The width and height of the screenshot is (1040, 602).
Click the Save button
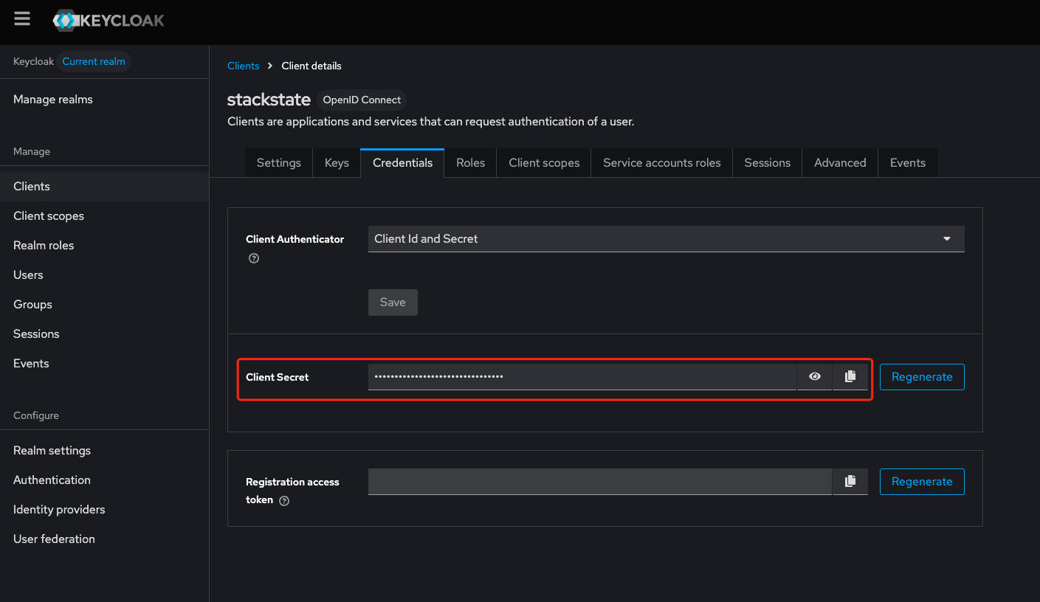coord(393,302)
